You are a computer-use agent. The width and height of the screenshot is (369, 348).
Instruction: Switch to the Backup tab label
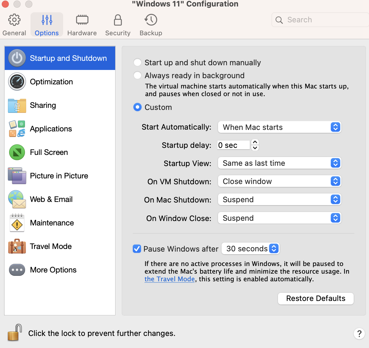tap(151, 33)
